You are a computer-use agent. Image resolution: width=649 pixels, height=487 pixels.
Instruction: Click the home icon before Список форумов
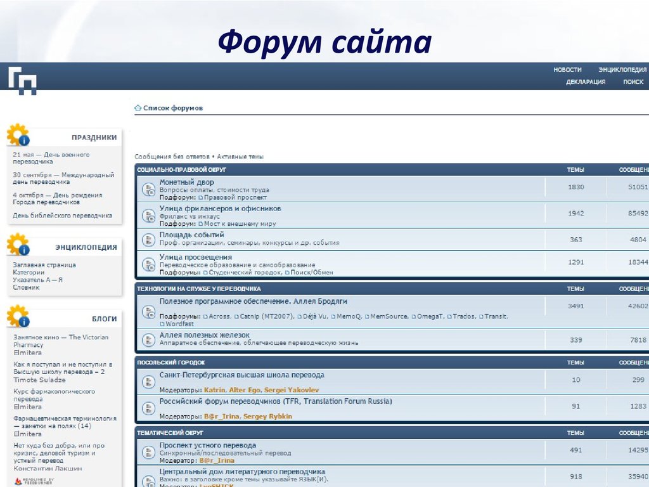(138, 108)
